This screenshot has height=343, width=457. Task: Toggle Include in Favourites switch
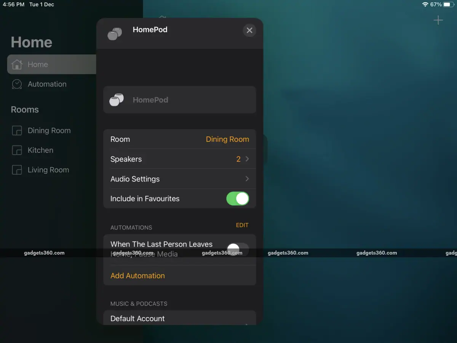pos(238,199)
